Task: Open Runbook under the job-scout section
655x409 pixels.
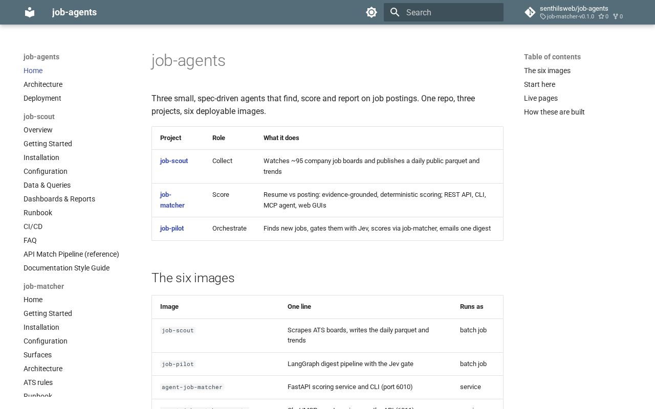Action: pos(38,213)
